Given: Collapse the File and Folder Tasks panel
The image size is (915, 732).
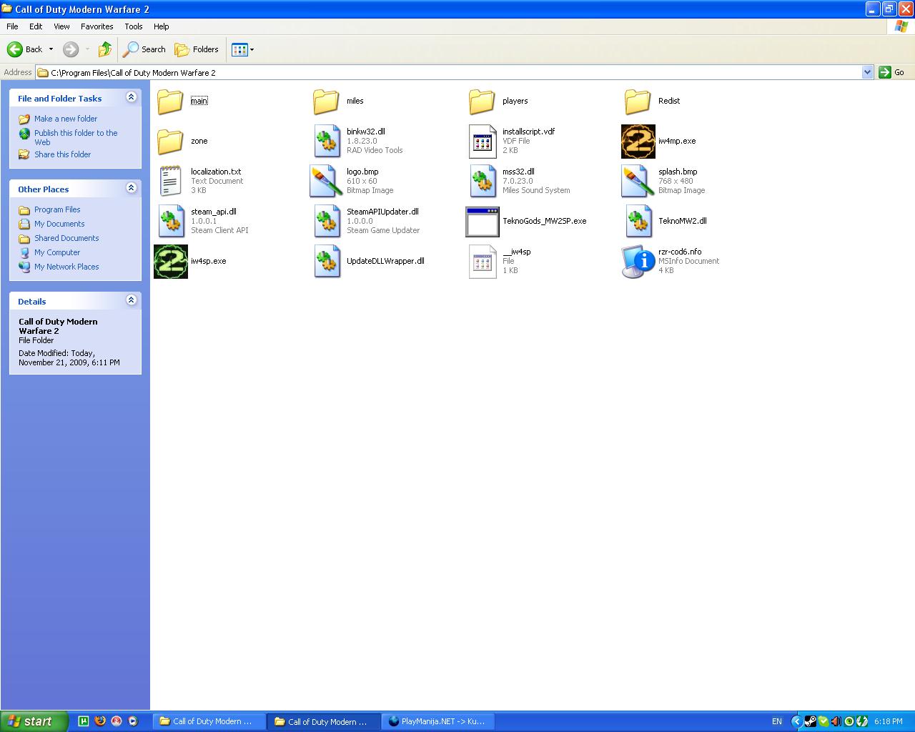Looking at the screenshot, I should click(x=131, y=97).
